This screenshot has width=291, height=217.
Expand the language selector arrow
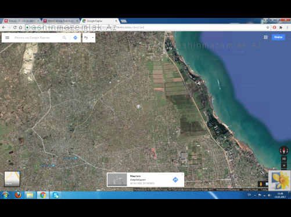coord(93,38)
